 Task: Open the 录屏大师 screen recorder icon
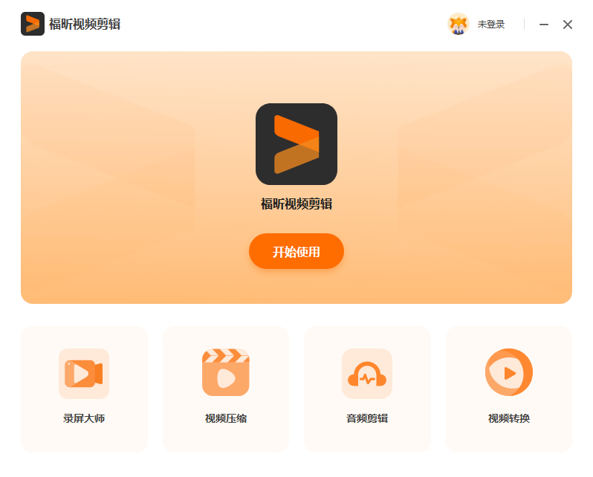(x=84, y=374)
